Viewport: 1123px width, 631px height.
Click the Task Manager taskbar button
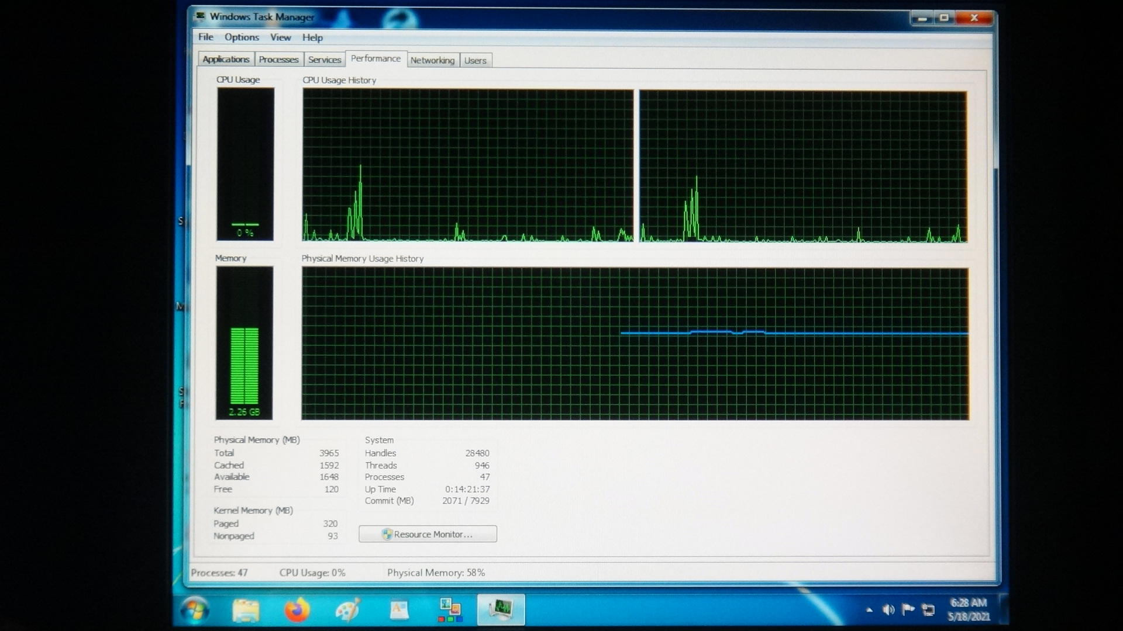click(501, 609)
